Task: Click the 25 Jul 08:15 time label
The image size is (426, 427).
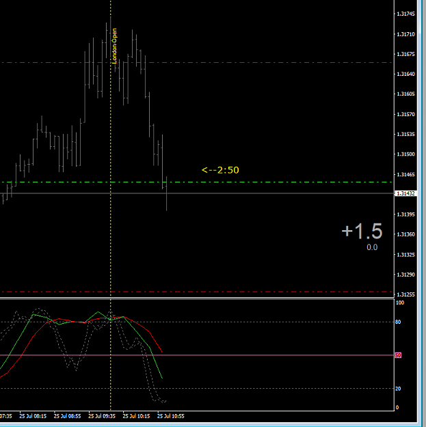Action: coord(33,416)
